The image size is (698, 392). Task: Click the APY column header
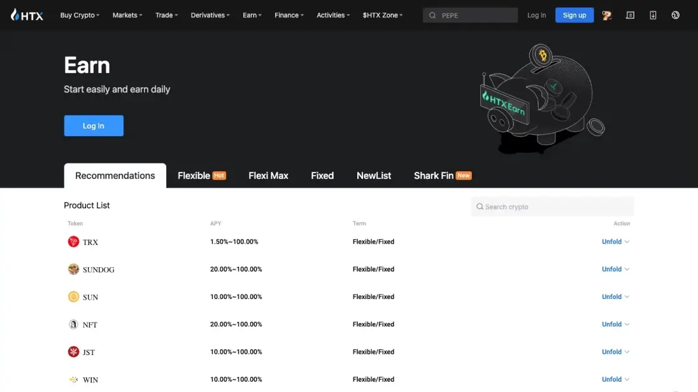point(215,223)
